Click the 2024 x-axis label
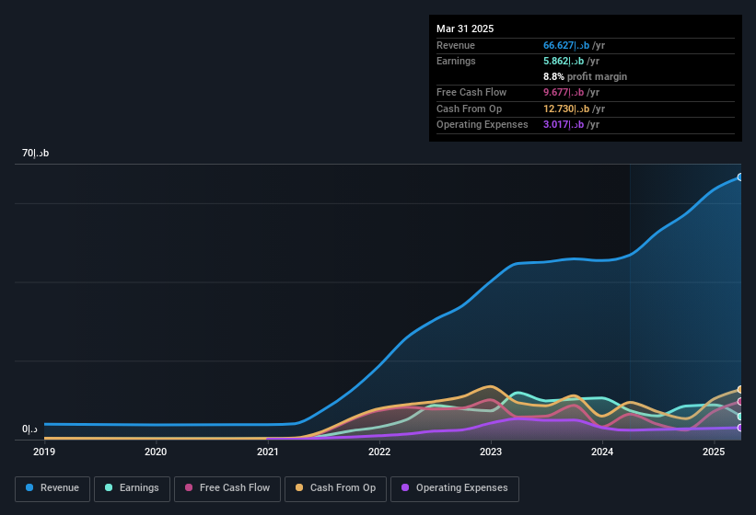 pyautogui.click(x=602, y=452)
